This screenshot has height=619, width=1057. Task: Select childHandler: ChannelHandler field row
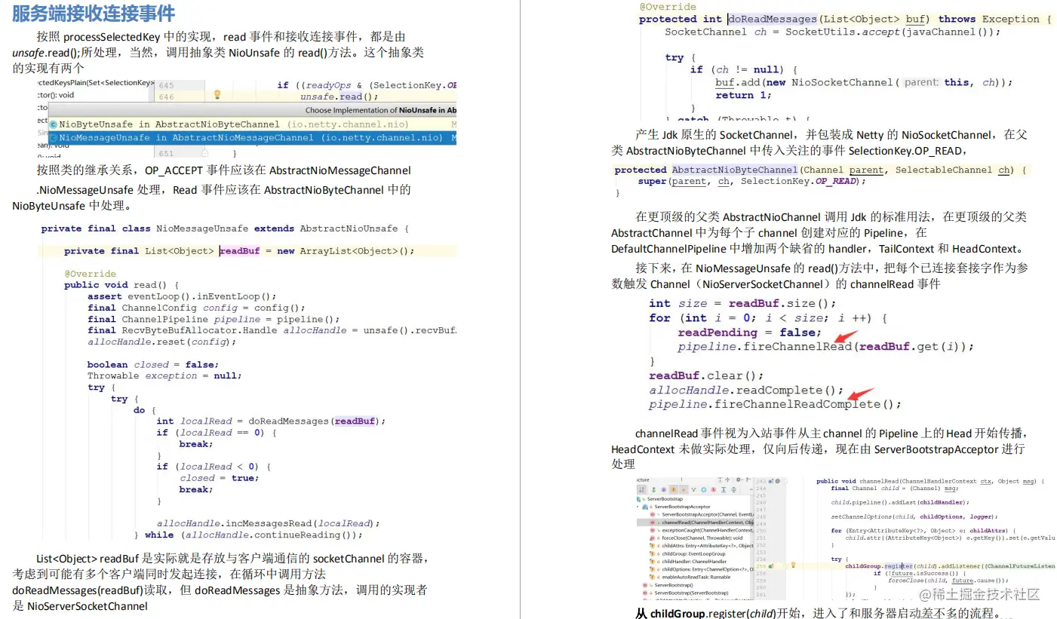[x=694, y=562]
